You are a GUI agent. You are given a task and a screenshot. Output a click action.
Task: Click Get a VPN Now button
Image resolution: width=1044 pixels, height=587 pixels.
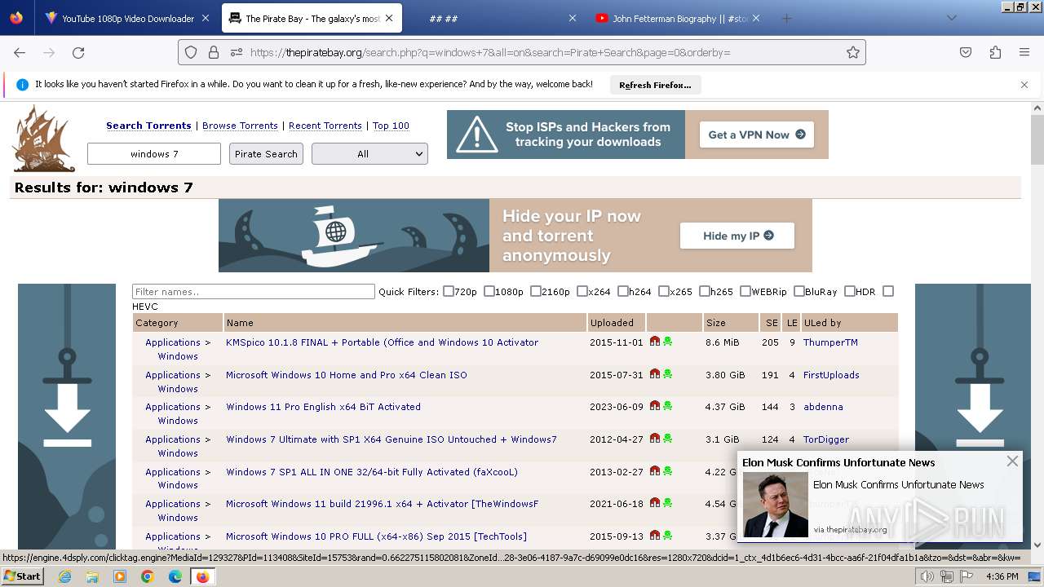[757, 135]
